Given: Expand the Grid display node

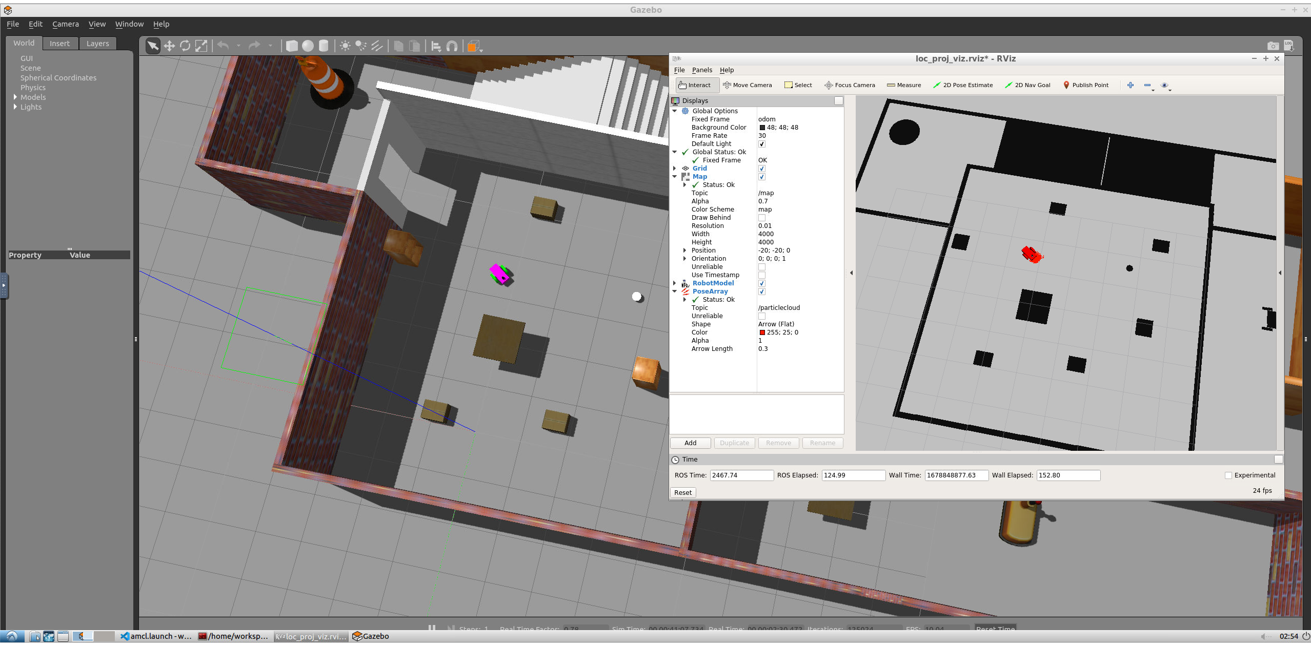Looking at the screenshot, I should pos(675,169).
